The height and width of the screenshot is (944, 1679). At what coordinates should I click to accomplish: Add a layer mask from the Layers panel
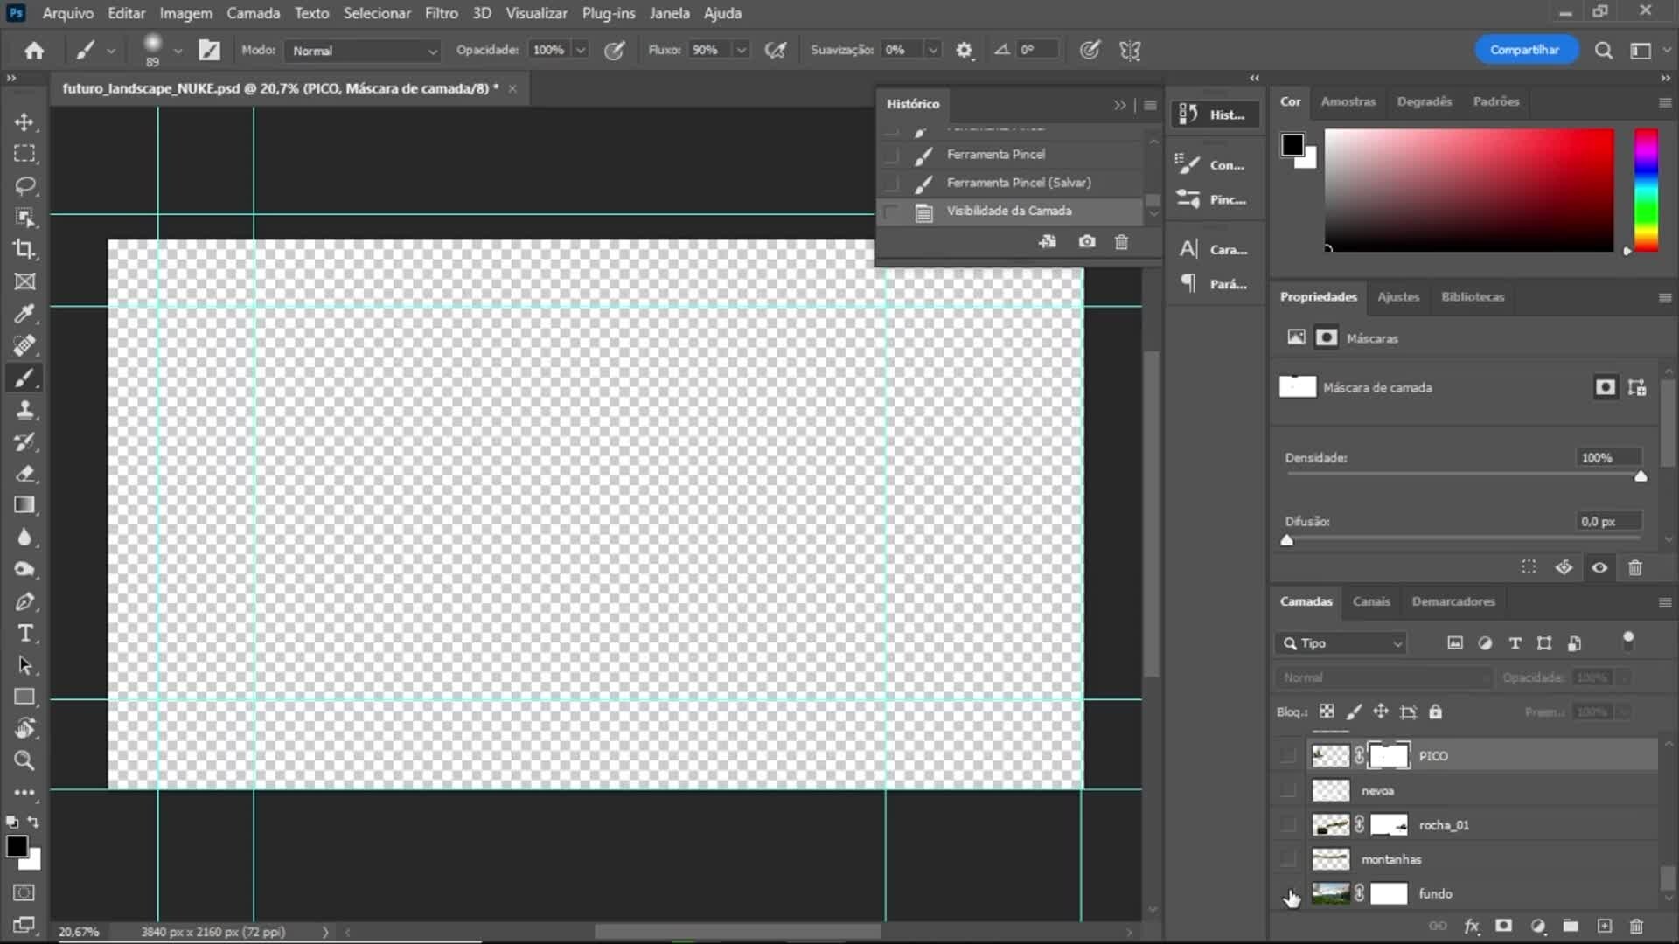[x=1503, y=926]
